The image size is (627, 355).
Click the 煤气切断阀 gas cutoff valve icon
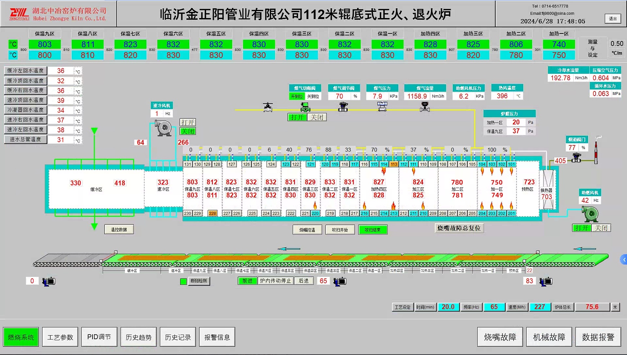305,106
